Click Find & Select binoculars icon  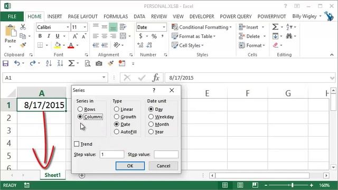pos(289,36)
